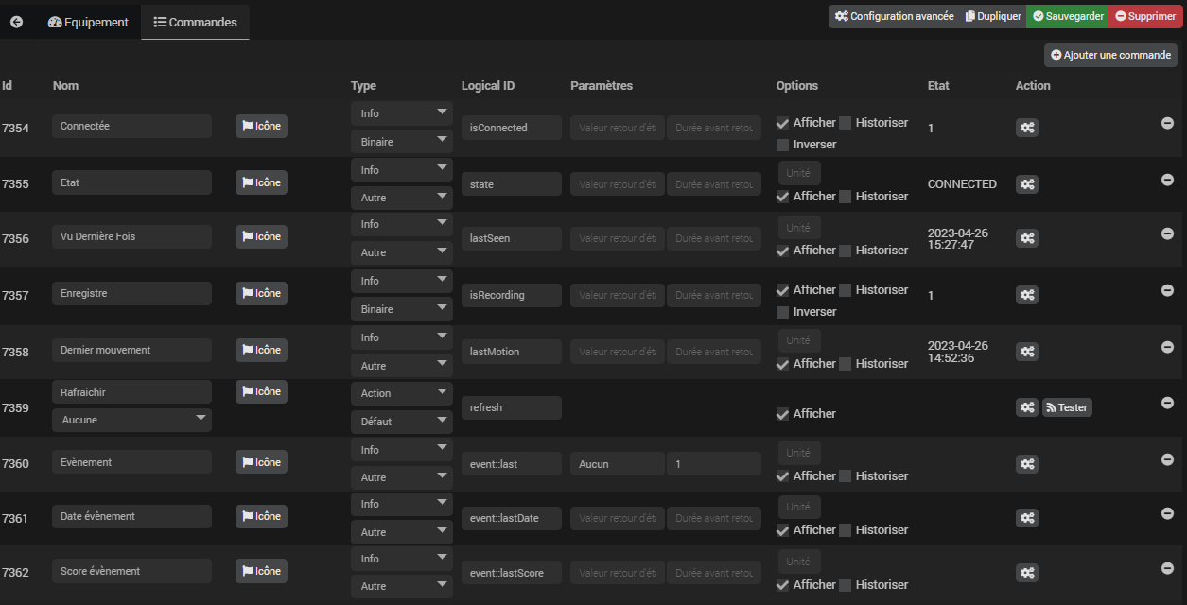Open gear configuration for Rafraichir command
Image resolution: width=1187 pixels, height=605 pixels.
[1026, 407]
